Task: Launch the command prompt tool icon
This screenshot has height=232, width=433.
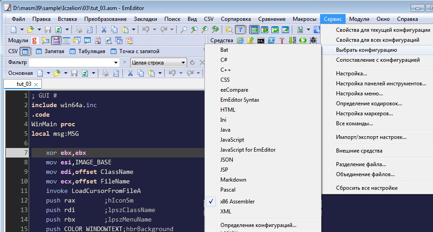Action: pyautogui.click(x=261, y=40)
